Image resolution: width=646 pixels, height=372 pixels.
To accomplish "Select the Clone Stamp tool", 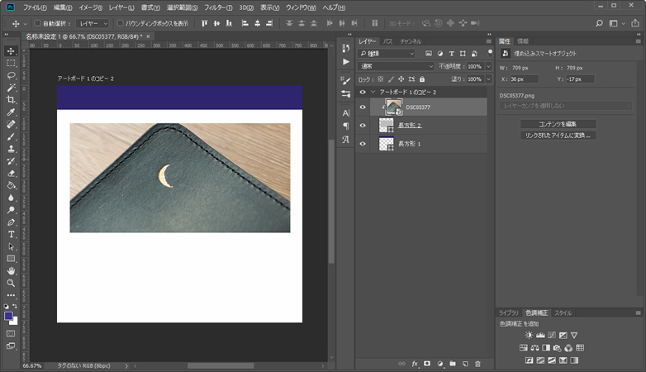I will coord(11,149).
